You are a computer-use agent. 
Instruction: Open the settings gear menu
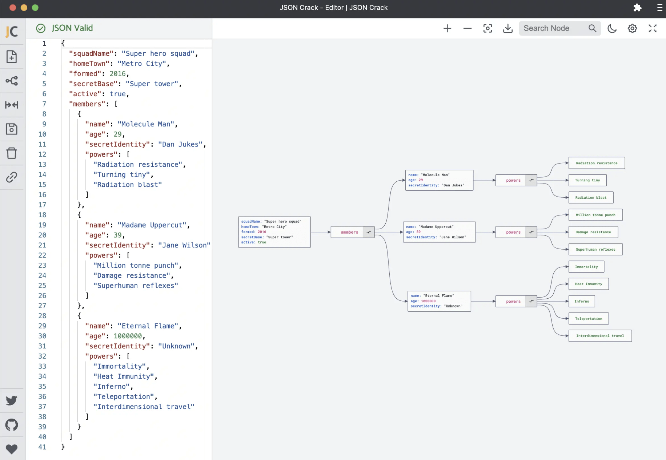633,28
